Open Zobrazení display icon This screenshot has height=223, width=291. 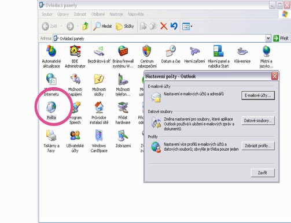click(x=123, y=139)
